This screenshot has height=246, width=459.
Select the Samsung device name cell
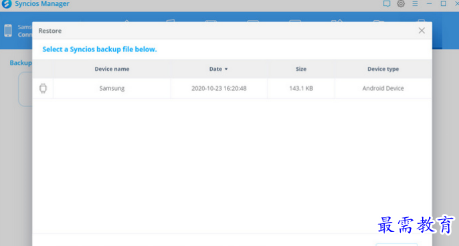coord(112,88)
